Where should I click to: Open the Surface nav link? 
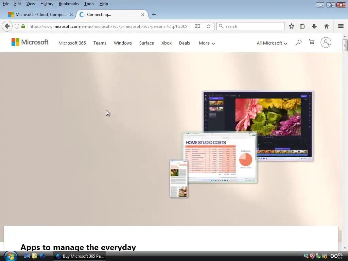(x=146, y=43)
